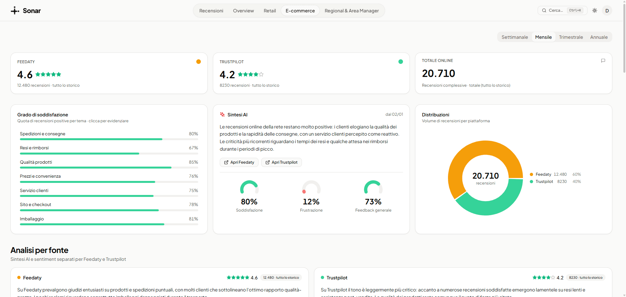Click the Feedback generale 73% gauge
The image size is (626, 297).
[x=373, y=187]
